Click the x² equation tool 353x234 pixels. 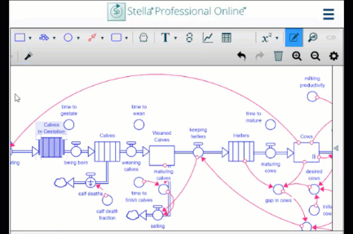(x=267, y=38)
